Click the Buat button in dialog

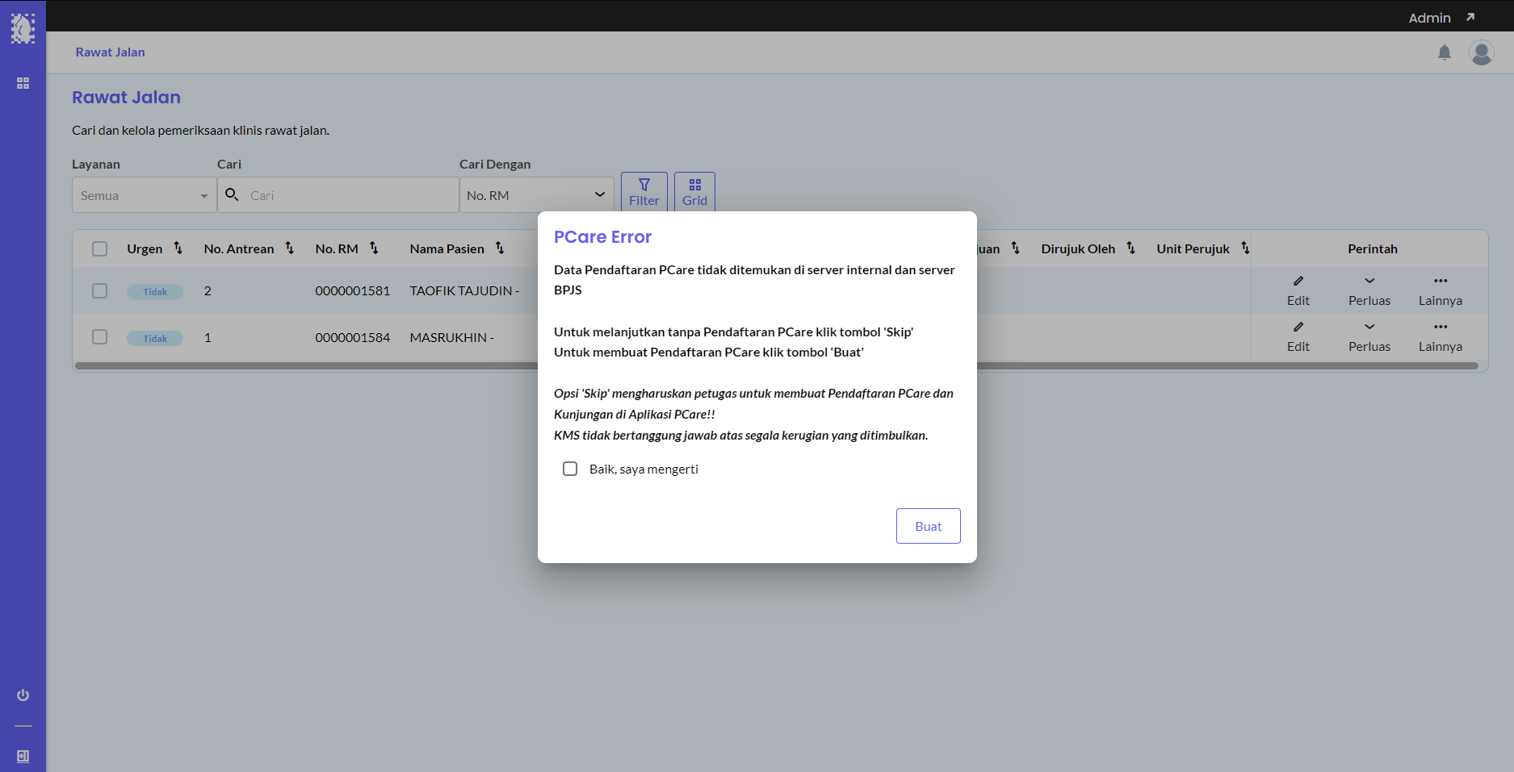(929, 526)
